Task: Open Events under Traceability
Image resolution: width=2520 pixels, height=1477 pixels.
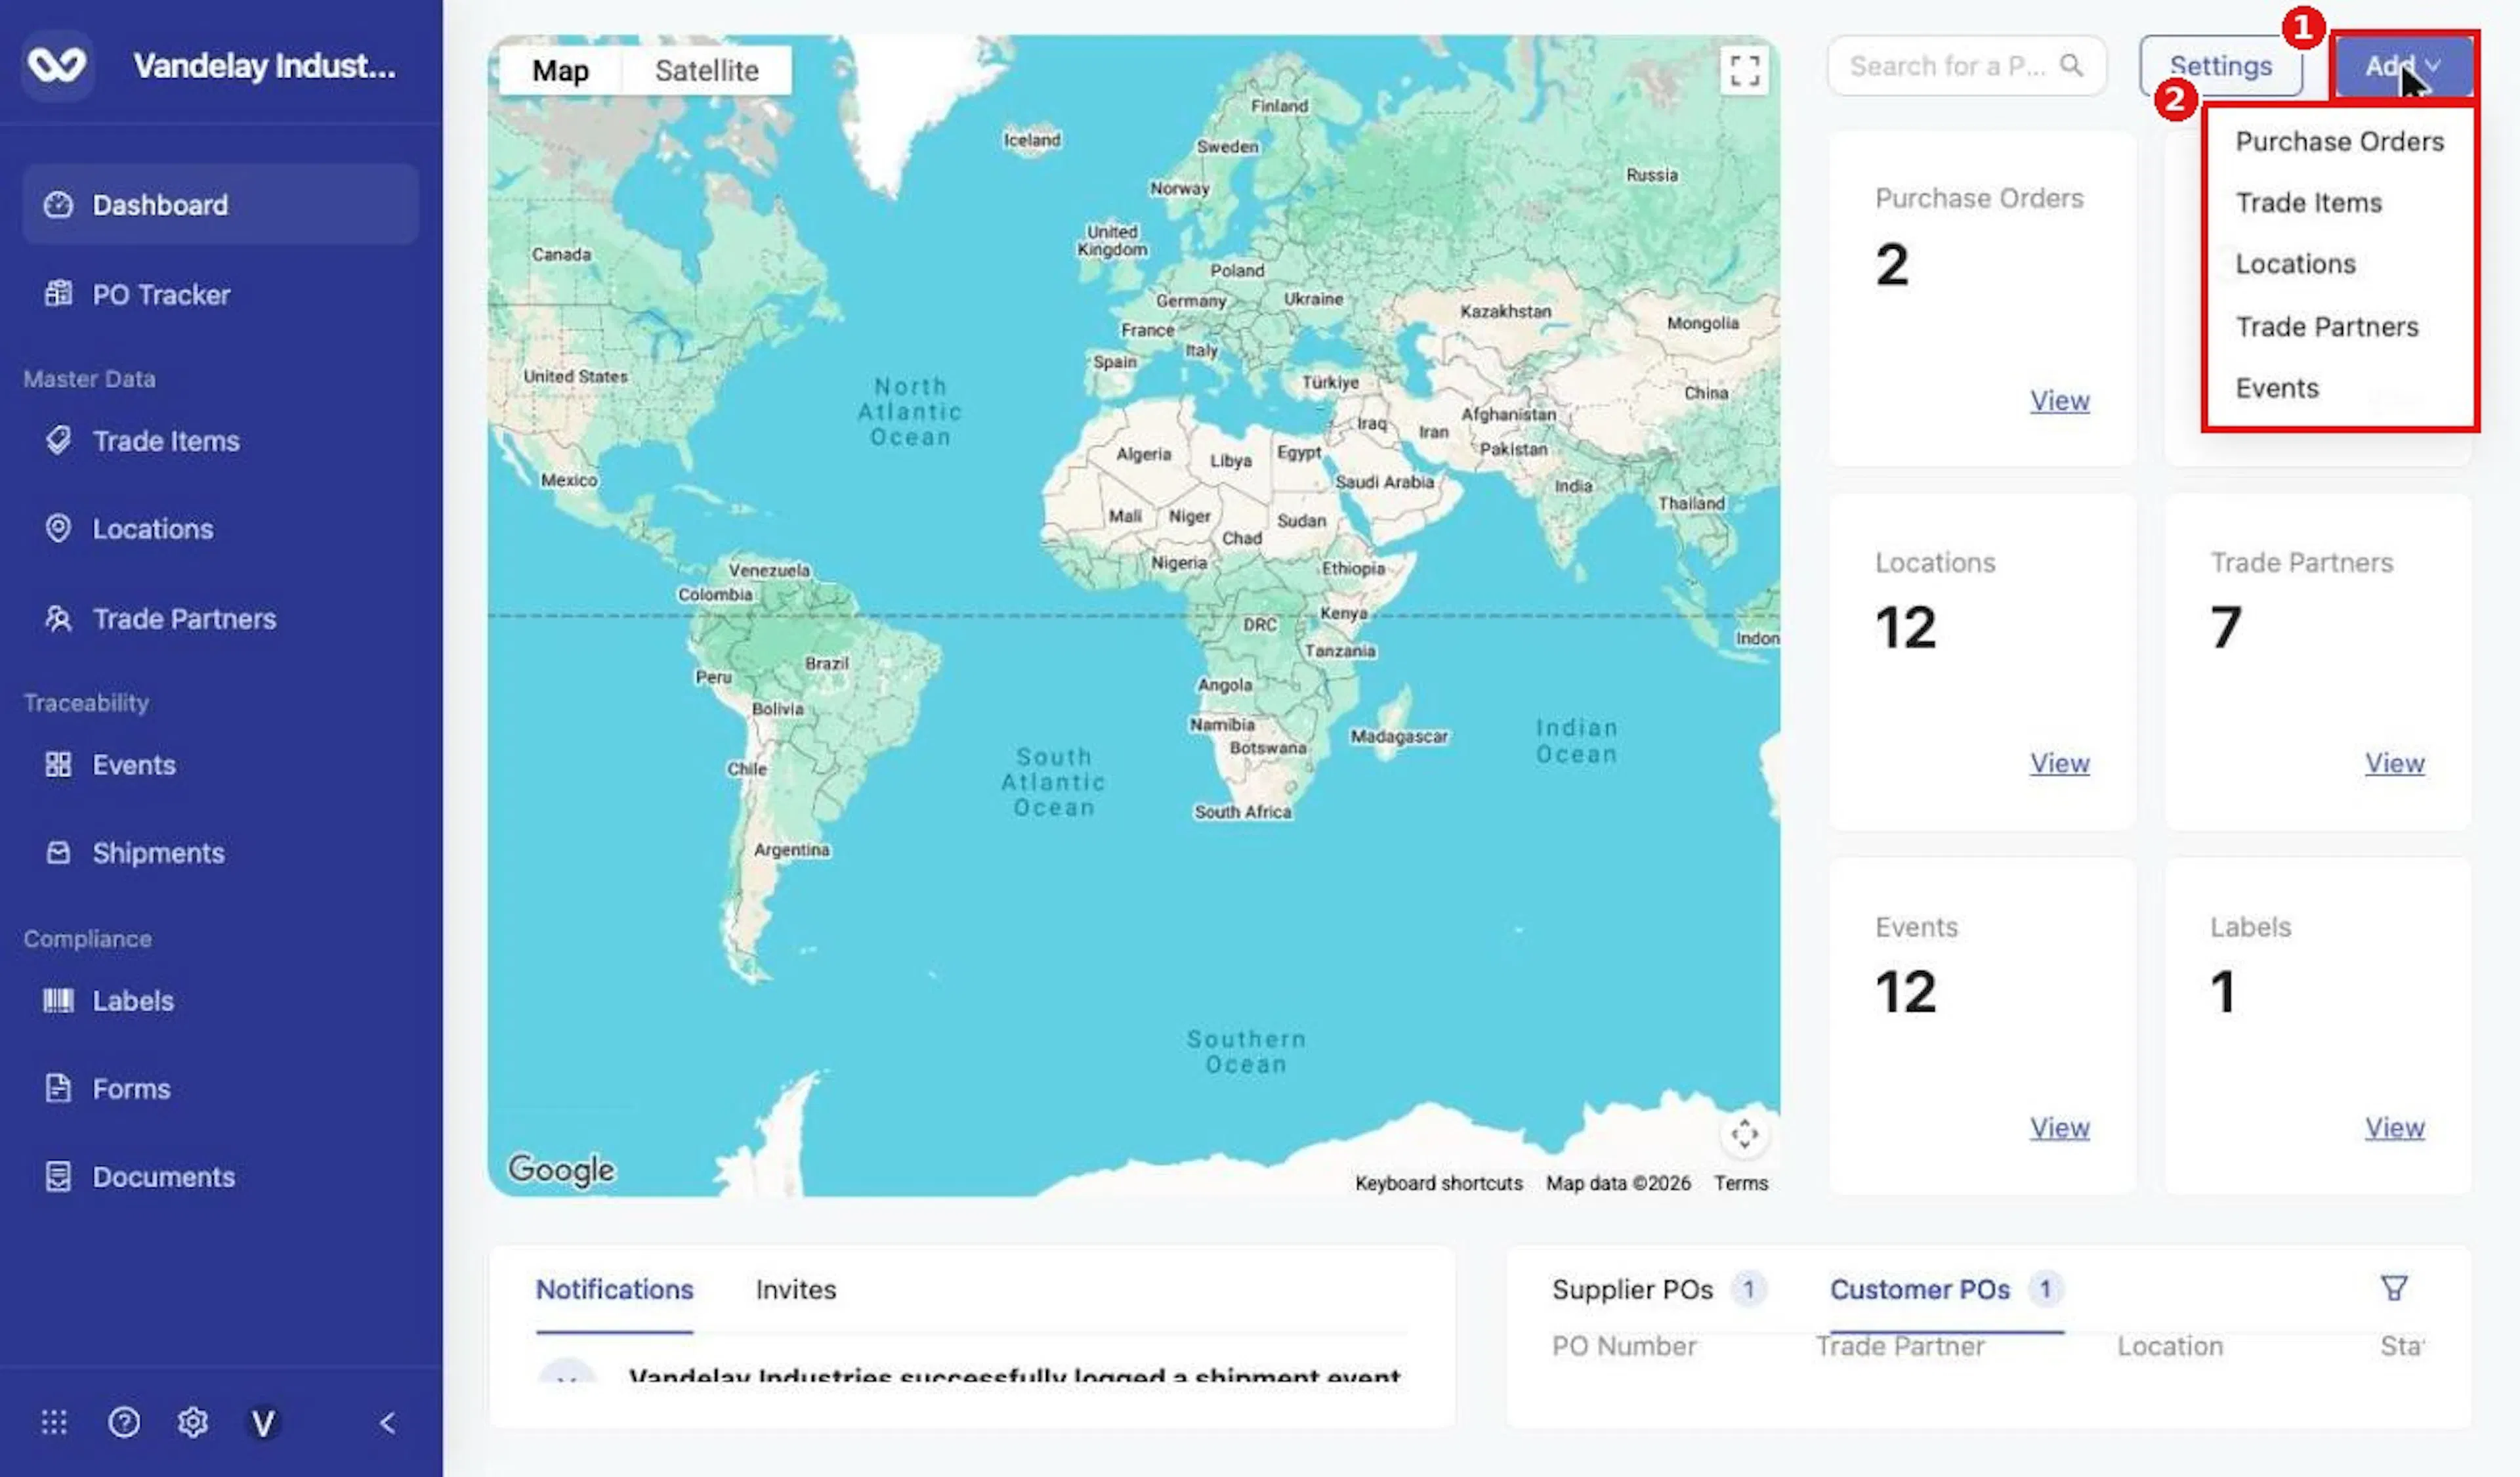Action: click(220, 765)
